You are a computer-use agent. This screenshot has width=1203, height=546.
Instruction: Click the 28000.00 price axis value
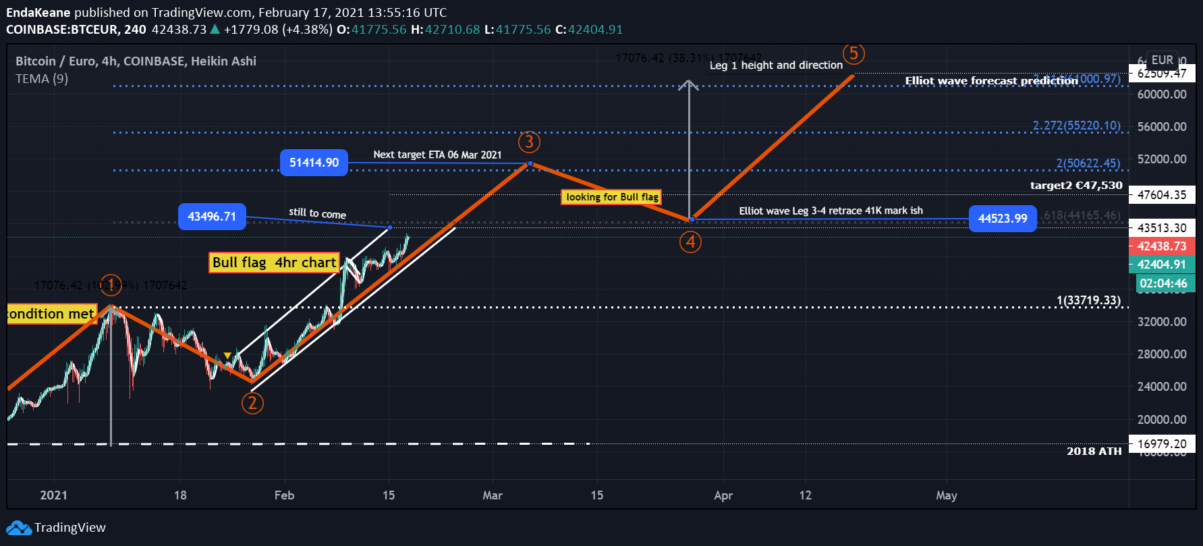pos(1162,354)
